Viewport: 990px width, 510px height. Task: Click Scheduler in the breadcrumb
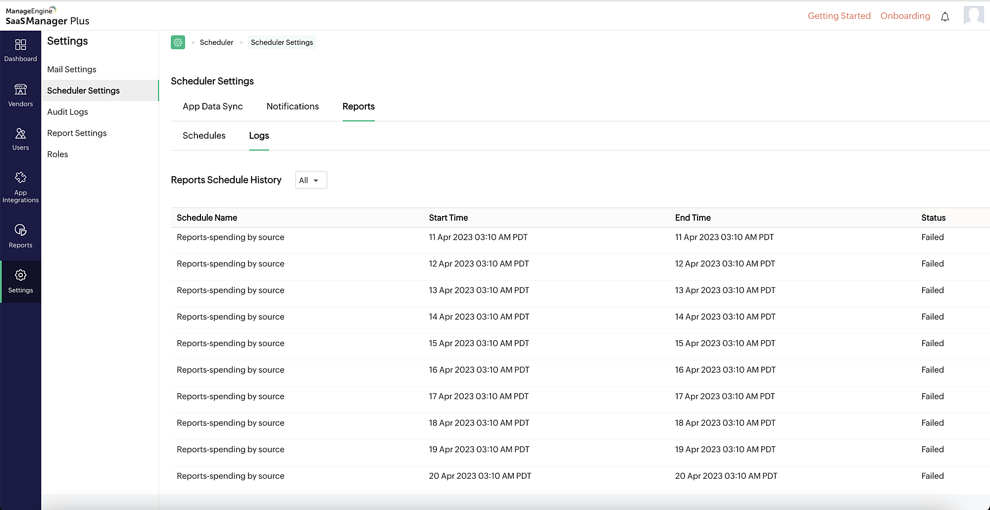coord(216,43)
